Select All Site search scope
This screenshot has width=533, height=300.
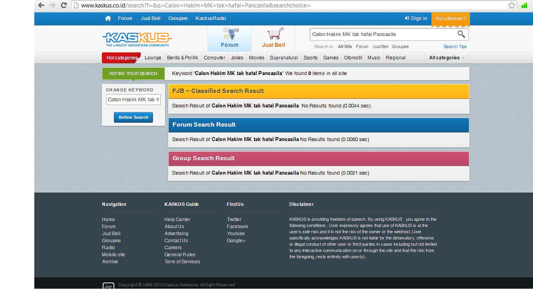[345, 47]
